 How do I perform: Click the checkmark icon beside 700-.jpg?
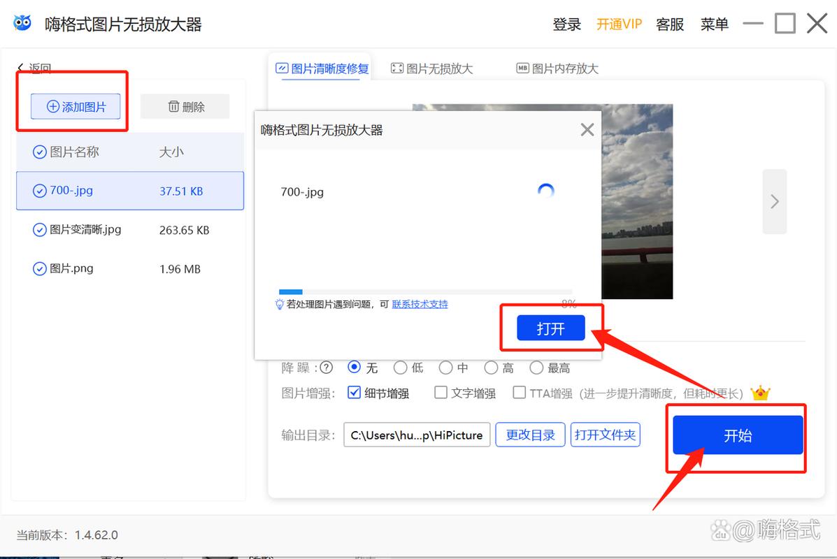click(40, 190)
